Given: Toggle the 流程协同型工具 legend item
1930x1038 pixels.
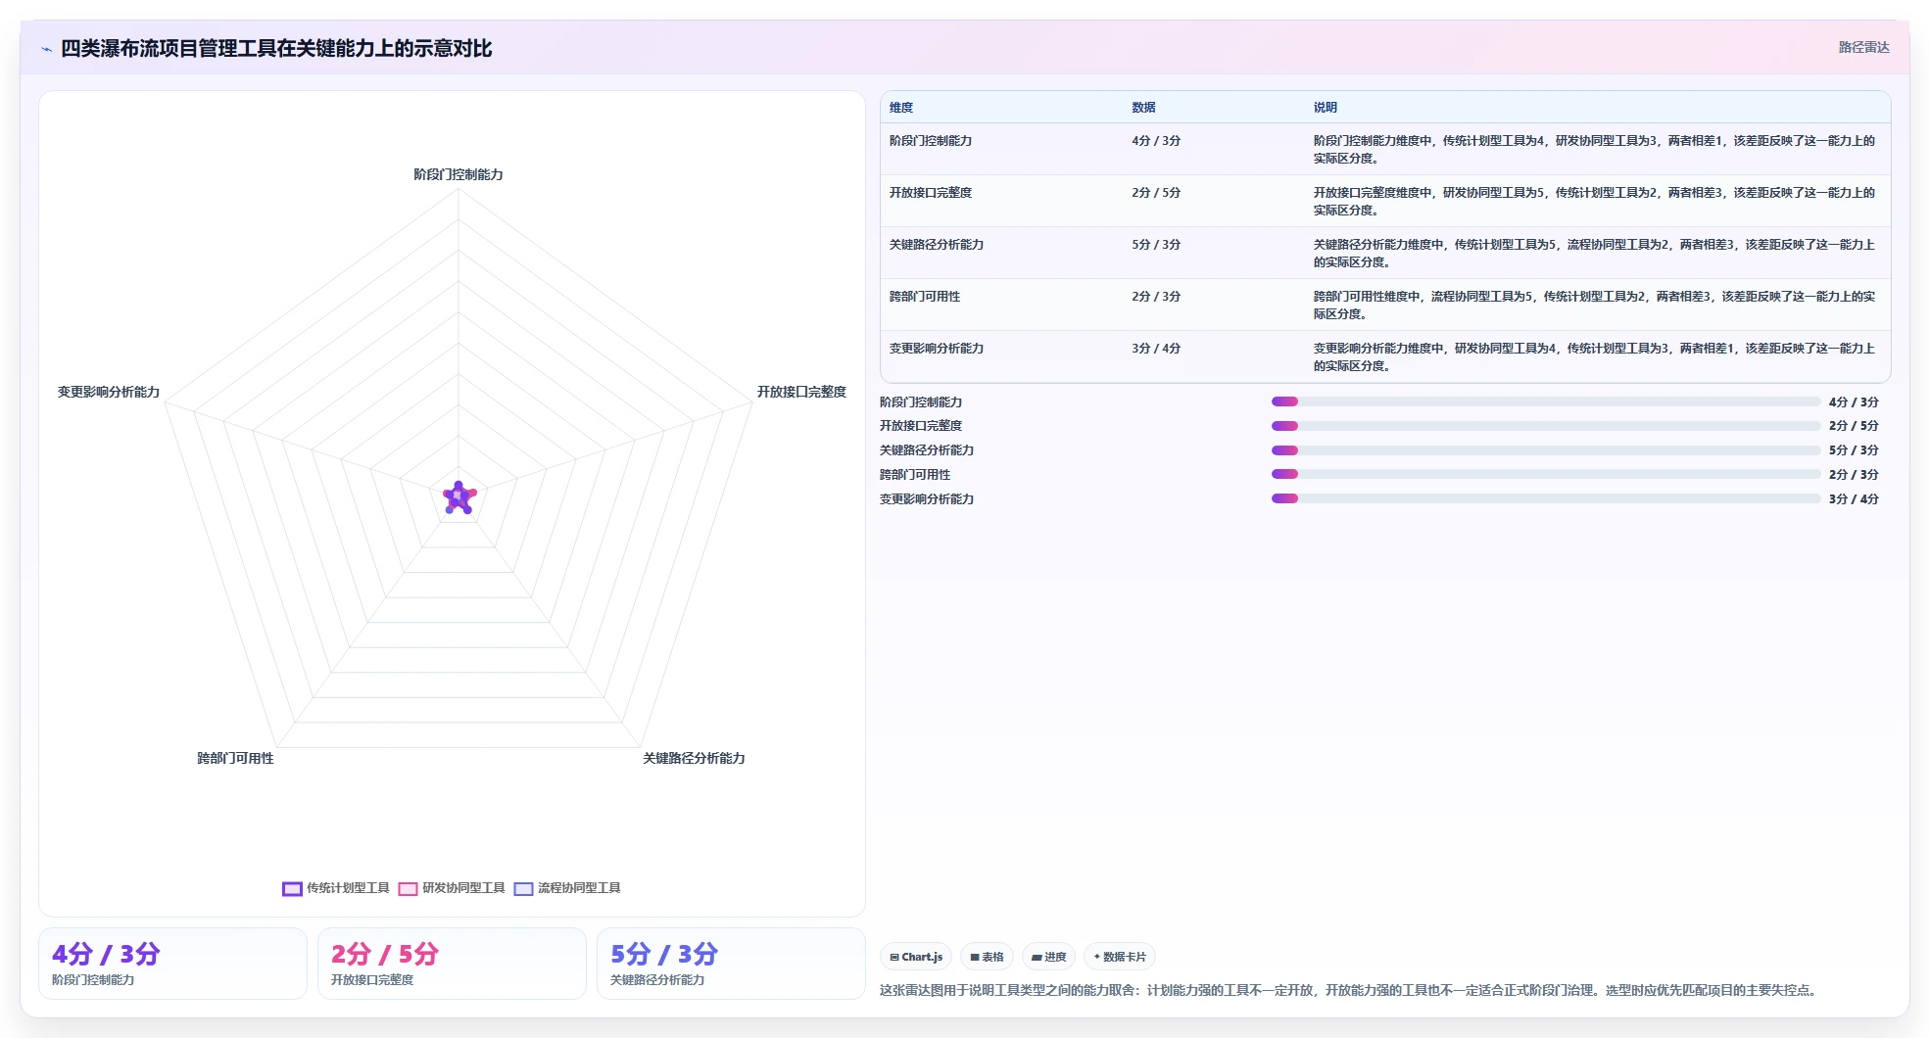Looking at the screenshot, I should 567,888.
